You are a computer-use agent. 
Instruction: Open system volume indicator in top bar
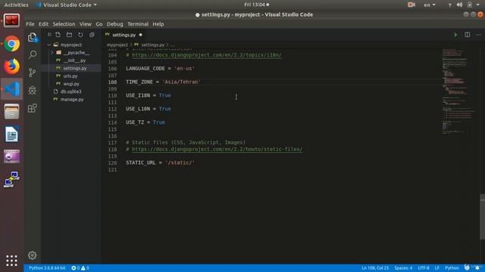[460, 5]
